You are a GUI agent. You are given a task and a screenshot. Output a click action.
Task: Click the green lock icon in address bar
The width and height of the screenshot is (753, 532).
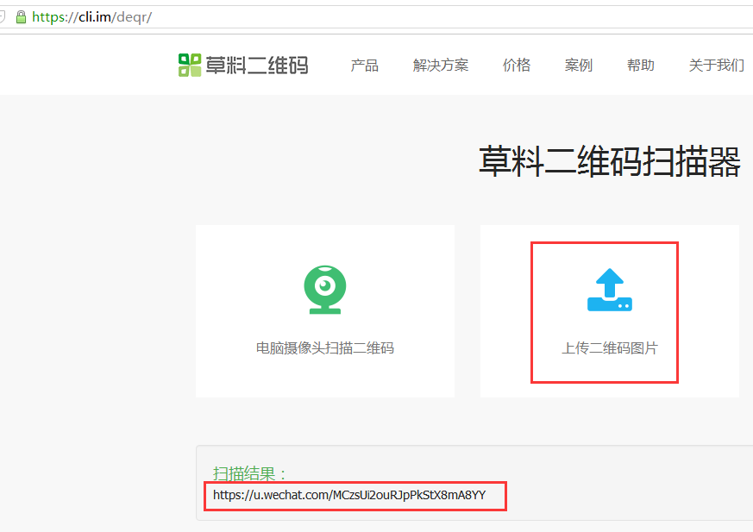click(x=21, y=17)
